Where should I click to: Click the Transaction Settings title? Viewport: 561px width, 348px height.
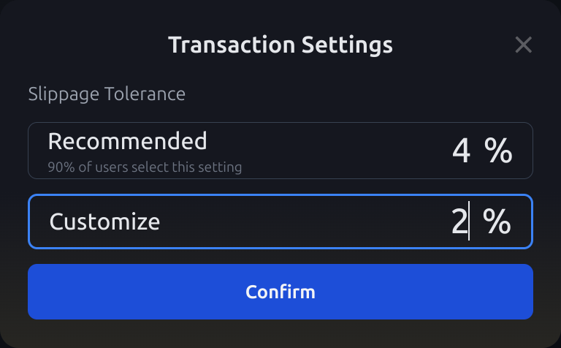coord(280,45)
